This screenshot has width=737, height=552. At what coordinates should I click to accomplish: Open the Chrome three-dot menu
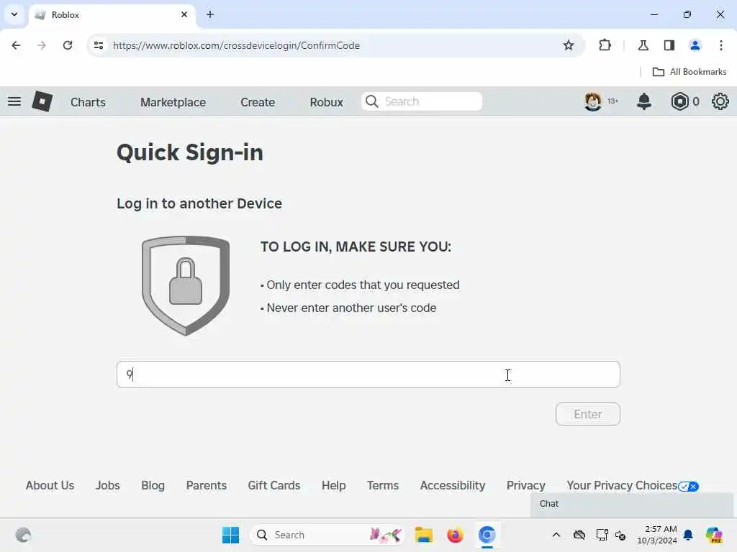point(721,45)
